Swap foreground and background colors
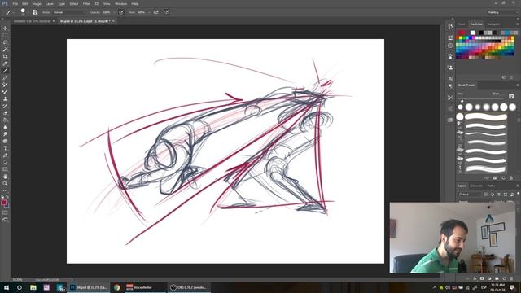The width and height of the screenshot is (521, 293). tap(7, 197)
